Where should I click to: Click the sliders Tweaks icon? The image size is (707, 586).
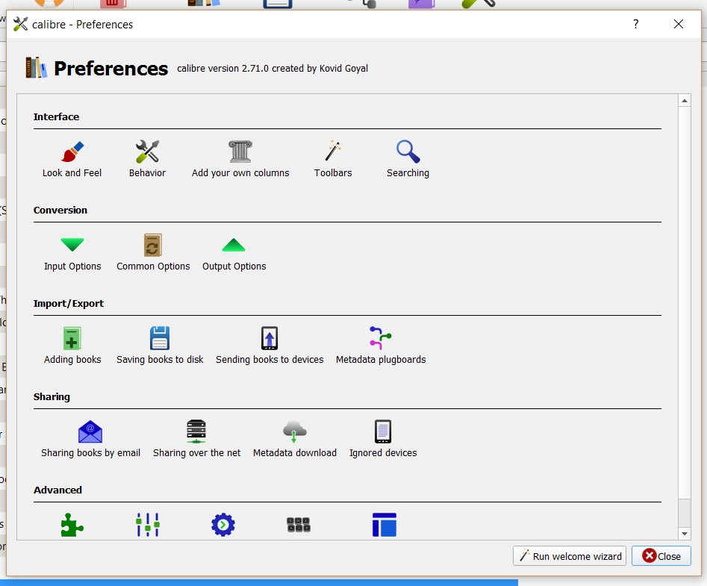coord(148,525)
